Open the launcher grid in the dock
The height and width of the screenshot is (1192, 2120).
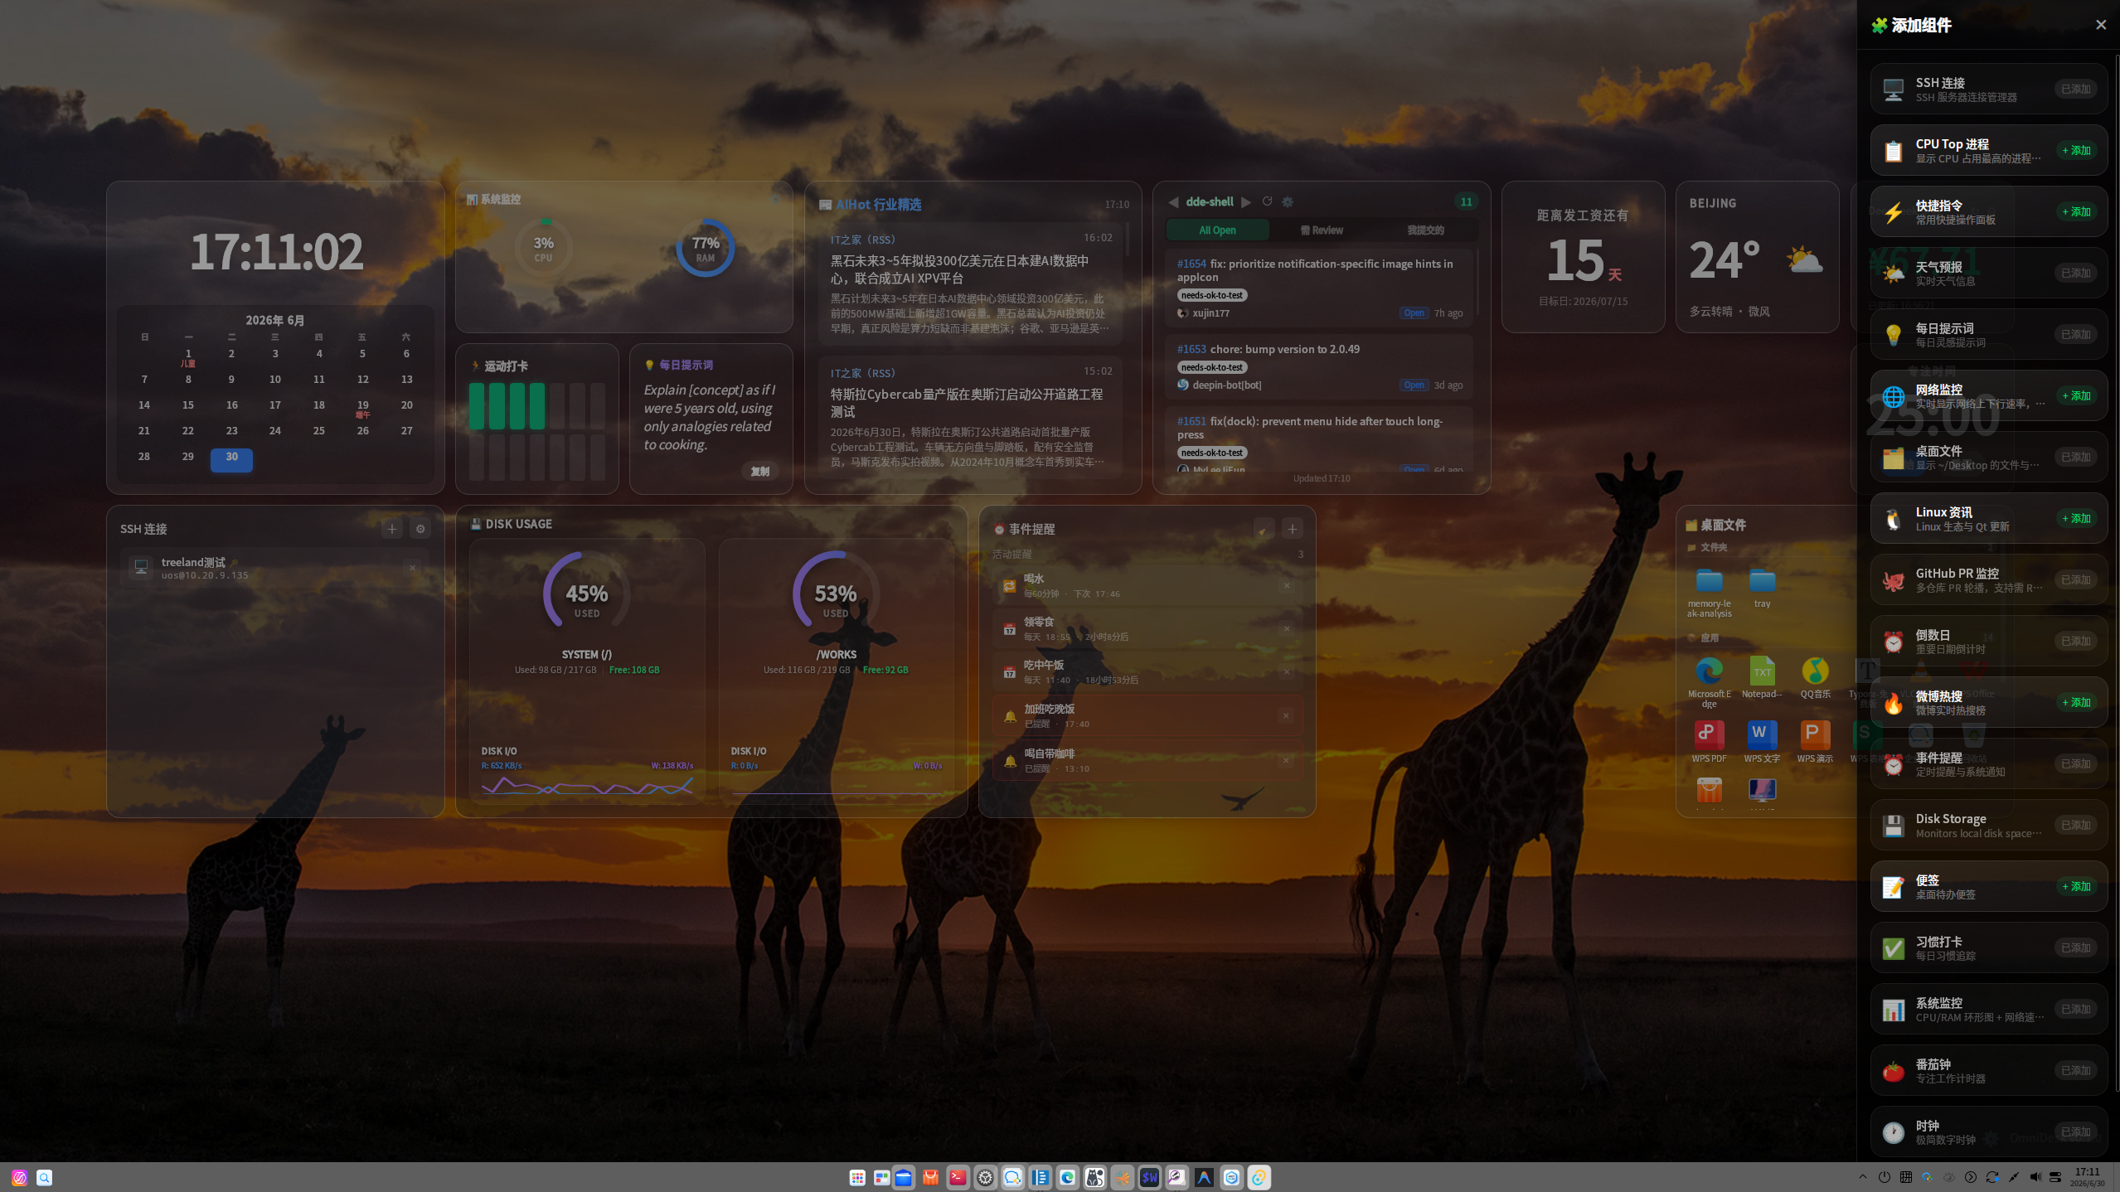pyautogui.click(x=857, y=1177)
